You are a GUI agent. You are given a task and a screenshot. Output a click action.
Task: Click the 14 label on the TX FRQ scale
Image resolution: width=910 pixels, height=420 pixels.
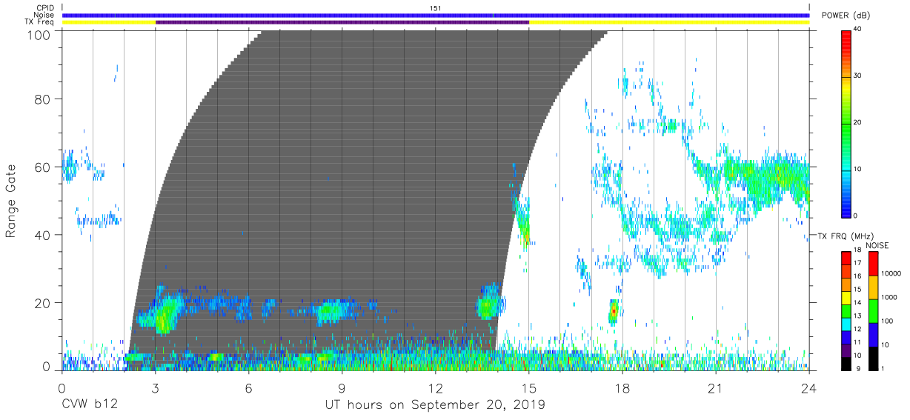(x=857, y=302)
